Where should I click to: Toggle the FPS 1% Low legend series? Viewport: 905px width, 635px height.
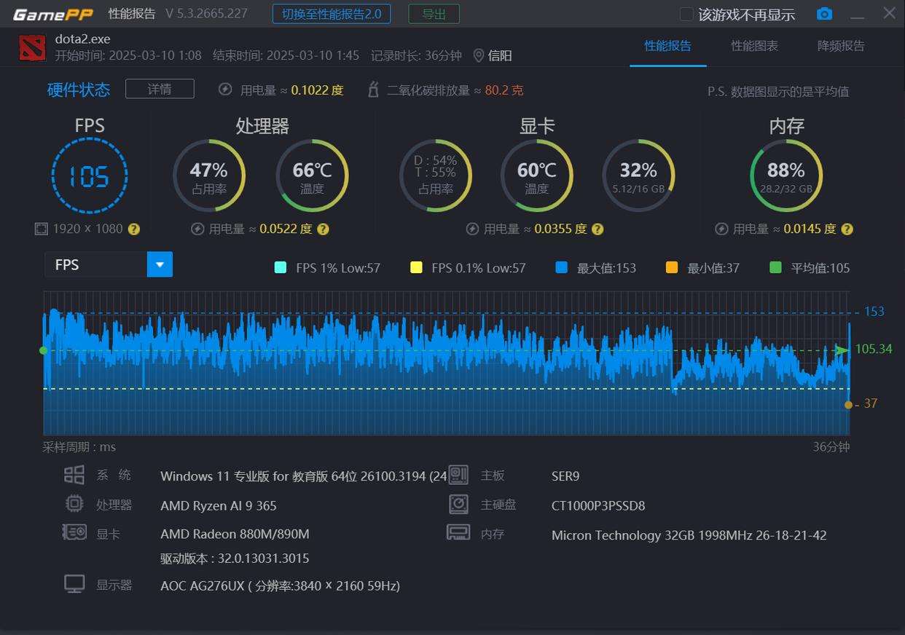281,267
